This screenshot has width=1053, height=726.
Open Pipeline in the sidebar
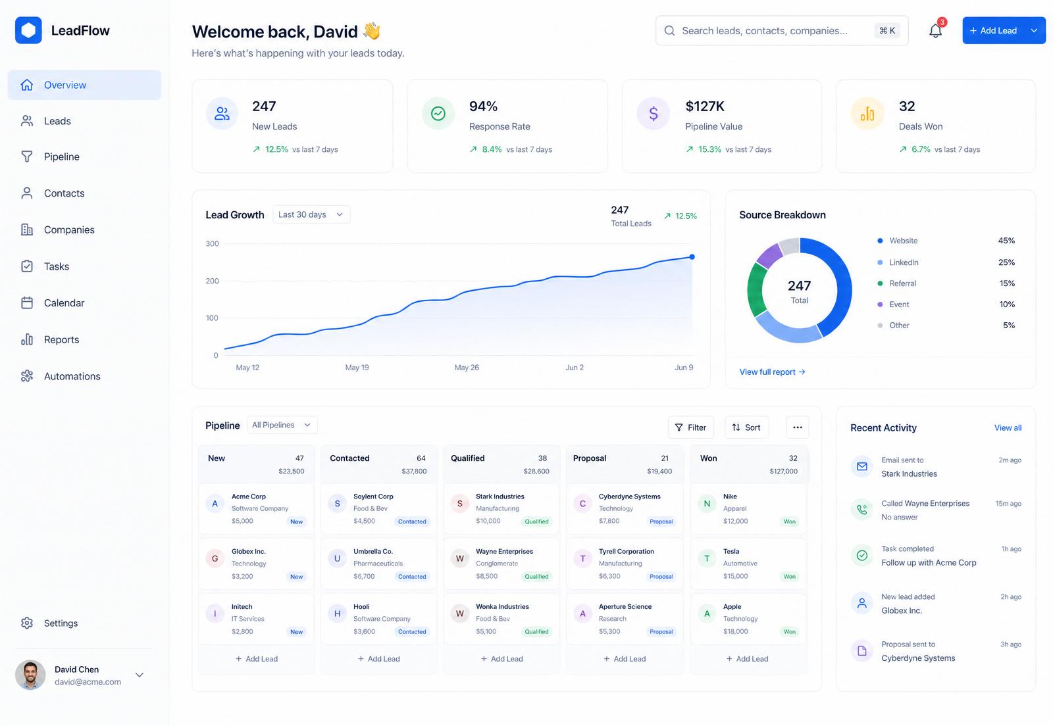click(84, 157)
